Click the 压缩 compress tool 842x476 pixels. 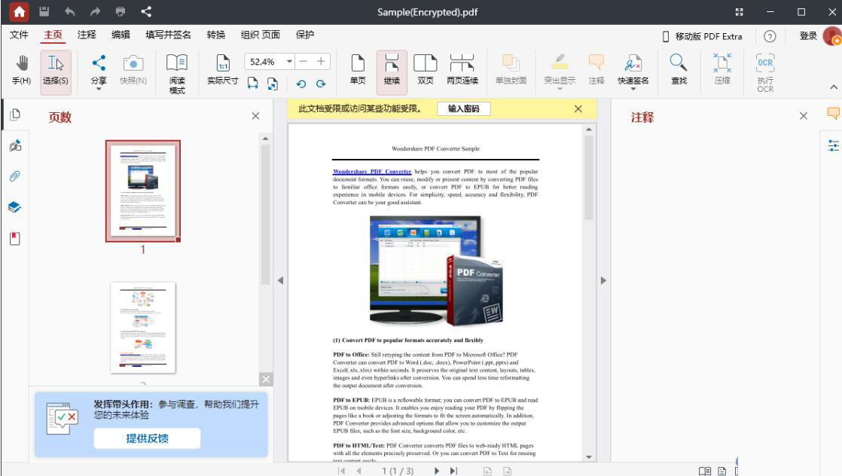tap(722, 70)
